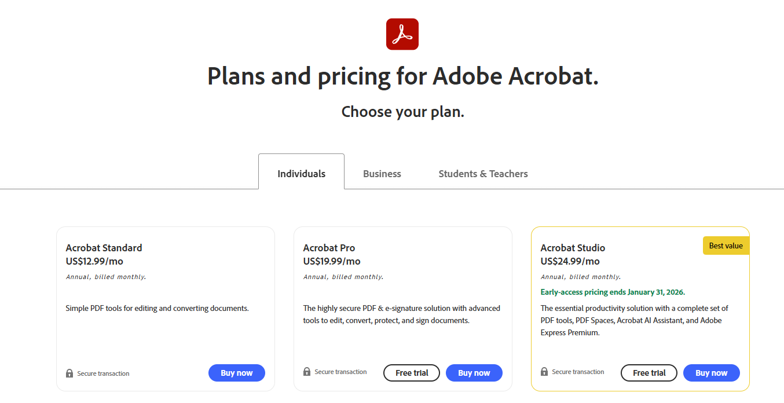Viewport: 784px width, 403px height.
Task: Click Buy now for Acrobat Studio
Action: click(x=711, y=372)
